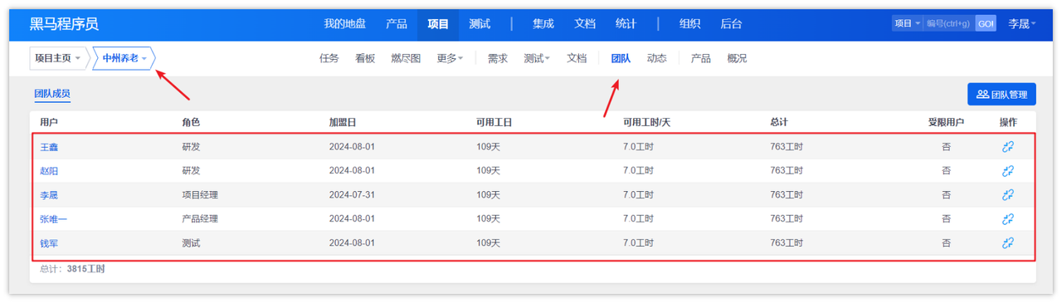Open user link 张唯一
Image resolution: width=1062 pixels, height=303 pixels.
pyautogui.click(x=54, y=219)
